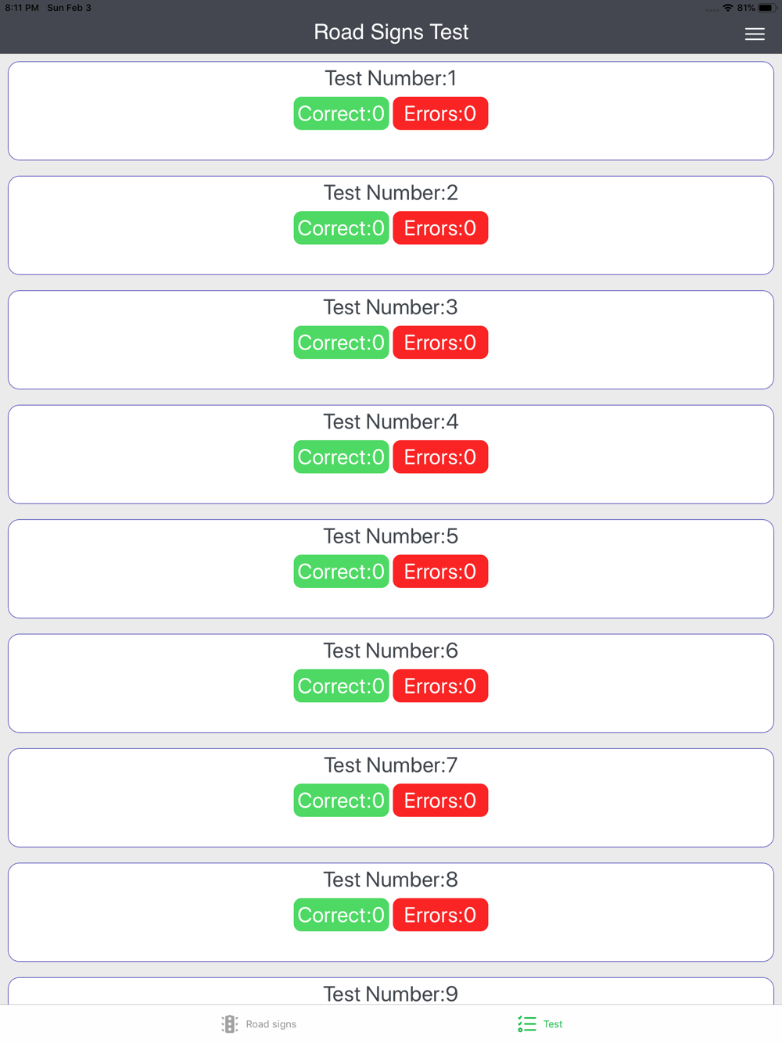Select the Test Number:3 title
782x1043 pixels.
point(391,307)
